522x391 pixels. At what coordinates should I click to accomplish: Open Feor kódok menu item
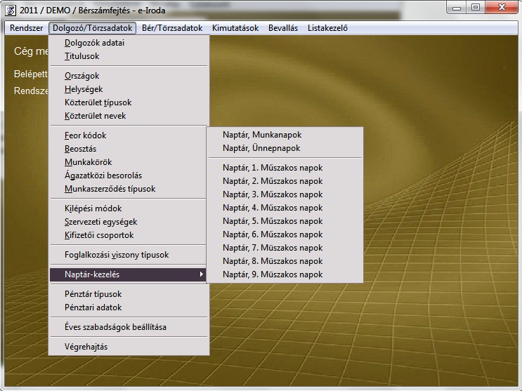point(86,135)
